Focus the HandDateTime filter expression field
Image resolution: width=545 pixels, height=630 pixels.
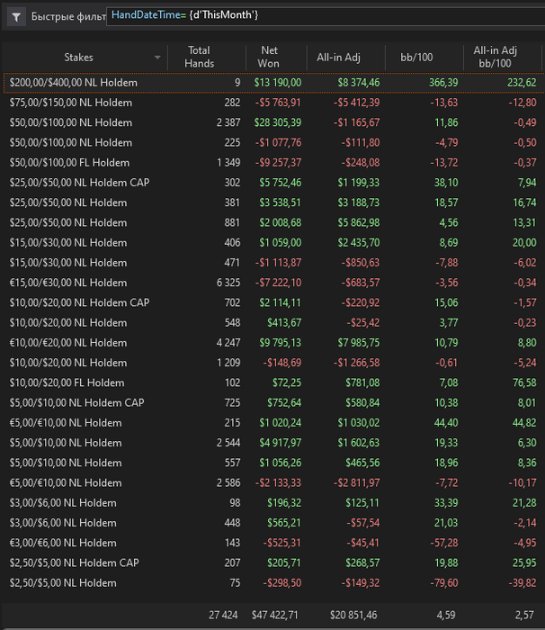pyautogui.click(x=326, y=16)
